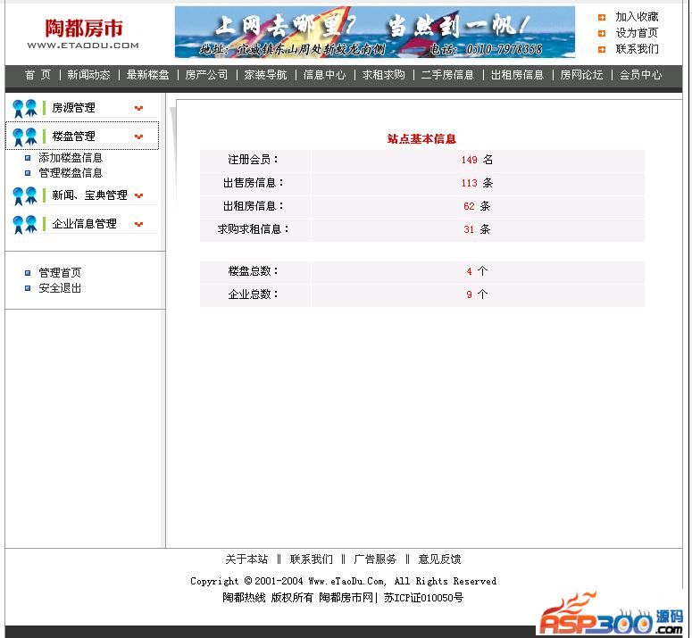
Task: Open the 房网论坛 navigation item
Action: [581, 75]
